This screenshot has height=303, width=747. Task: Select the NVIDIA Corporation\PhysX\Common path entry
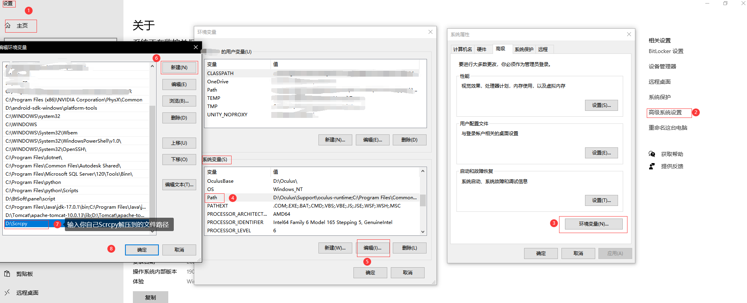point(77,100)
